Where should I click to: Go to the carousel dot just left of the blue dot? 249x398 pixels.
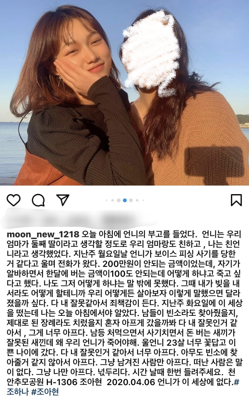point(119,200)
